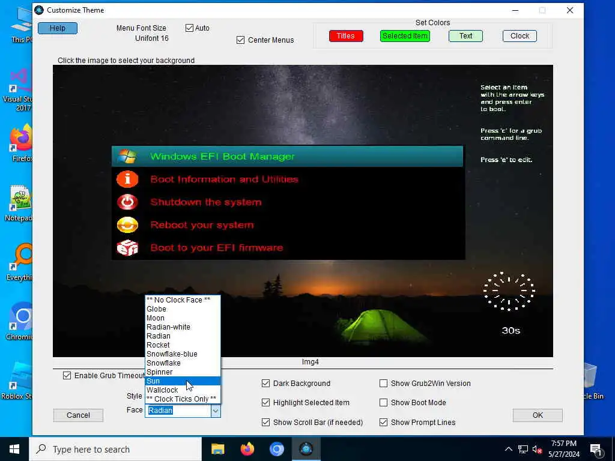Click the Cancel button
Screen dimensions: 615x461
tap(78, 415)
